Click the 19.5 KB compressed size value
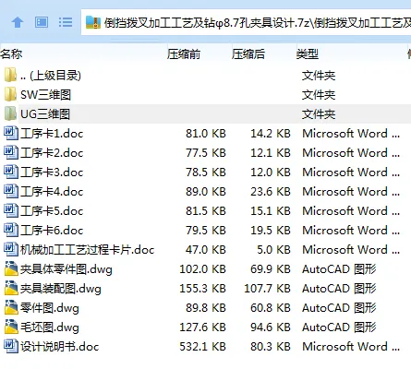 click(271, 231)
